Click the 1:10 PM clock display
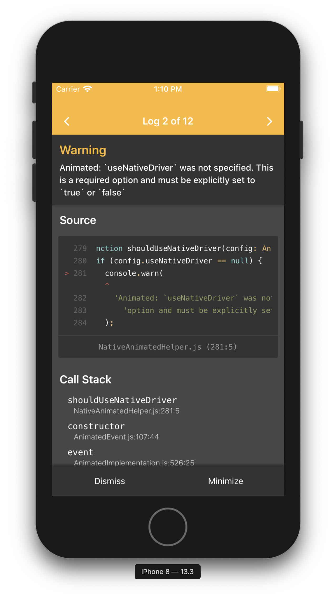 [x=168, y=89]
